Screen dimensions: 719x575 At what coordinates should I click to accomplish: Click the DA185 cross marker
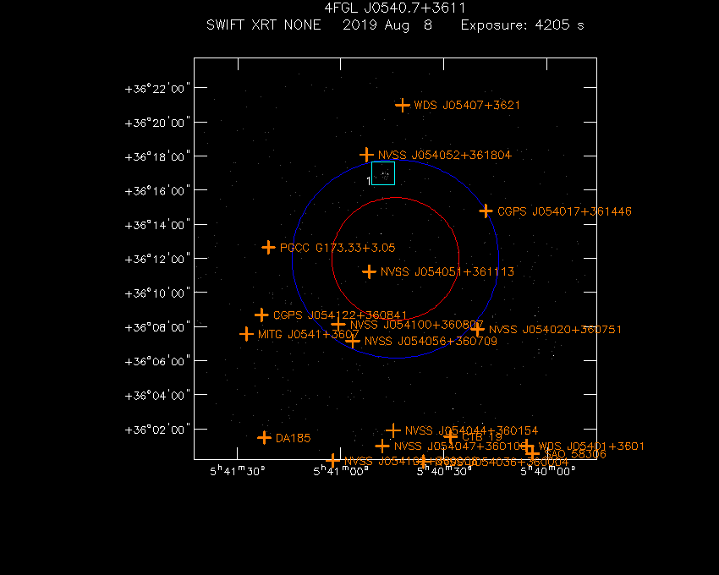[264, 438]
